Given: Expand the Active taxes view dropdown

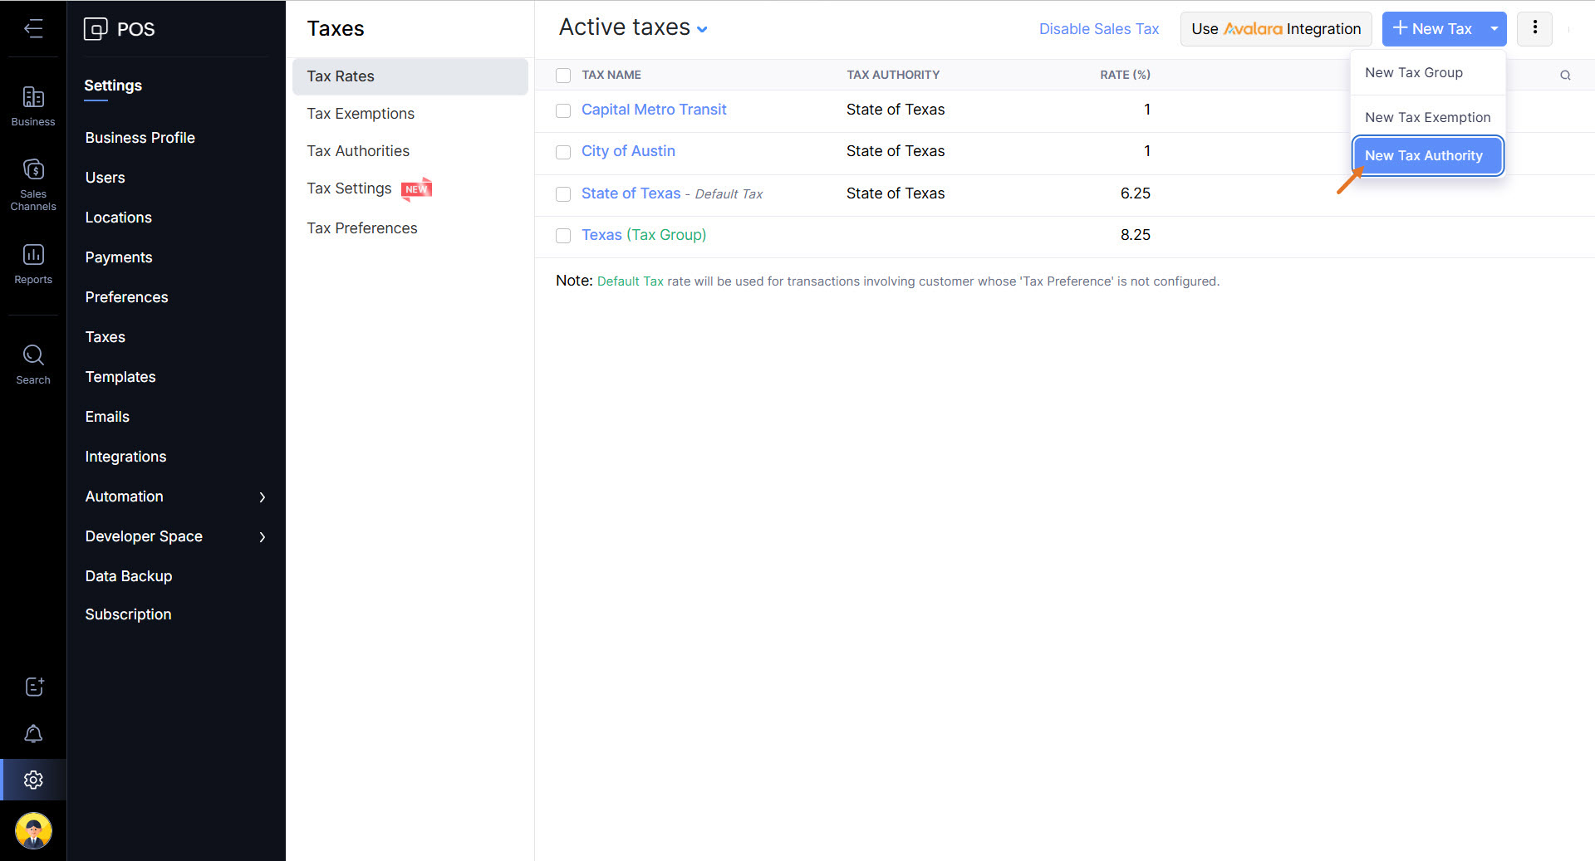Looking at the screenshot, I should point(702,29).
